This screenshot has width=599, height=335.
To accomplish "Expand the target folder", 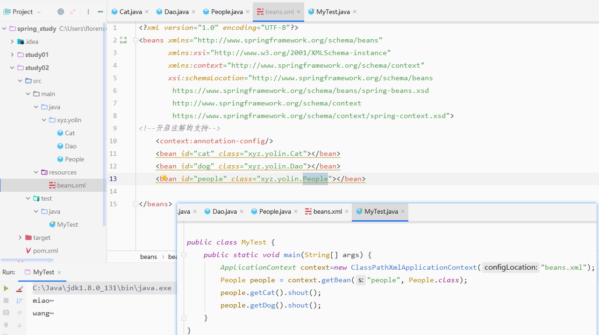I will tap(20, 237).
